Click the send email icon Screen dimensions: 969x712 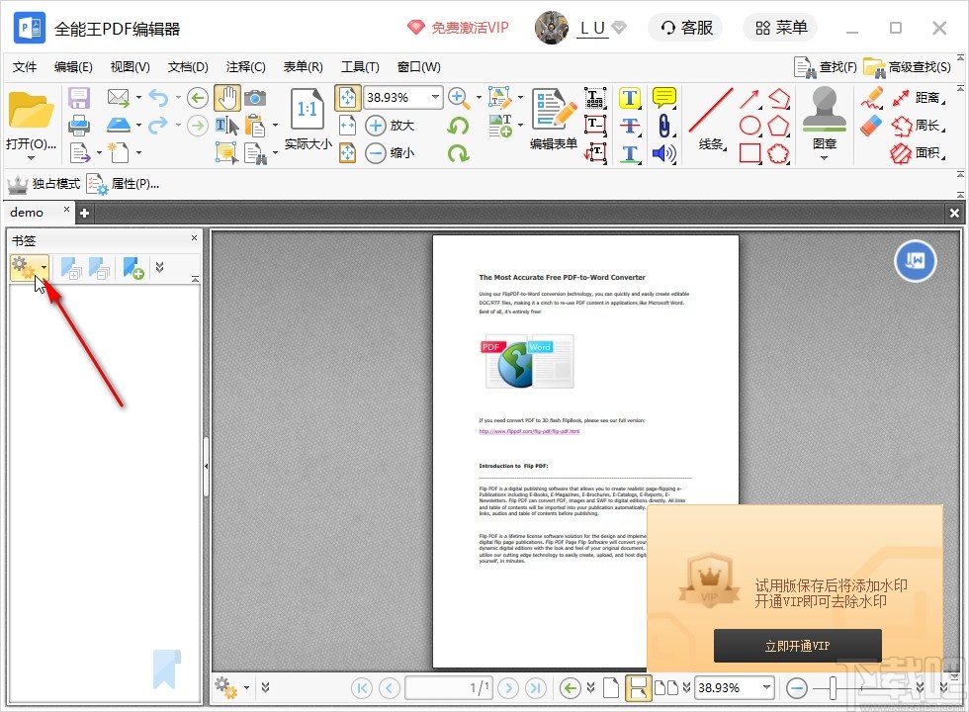click(118, 98)
